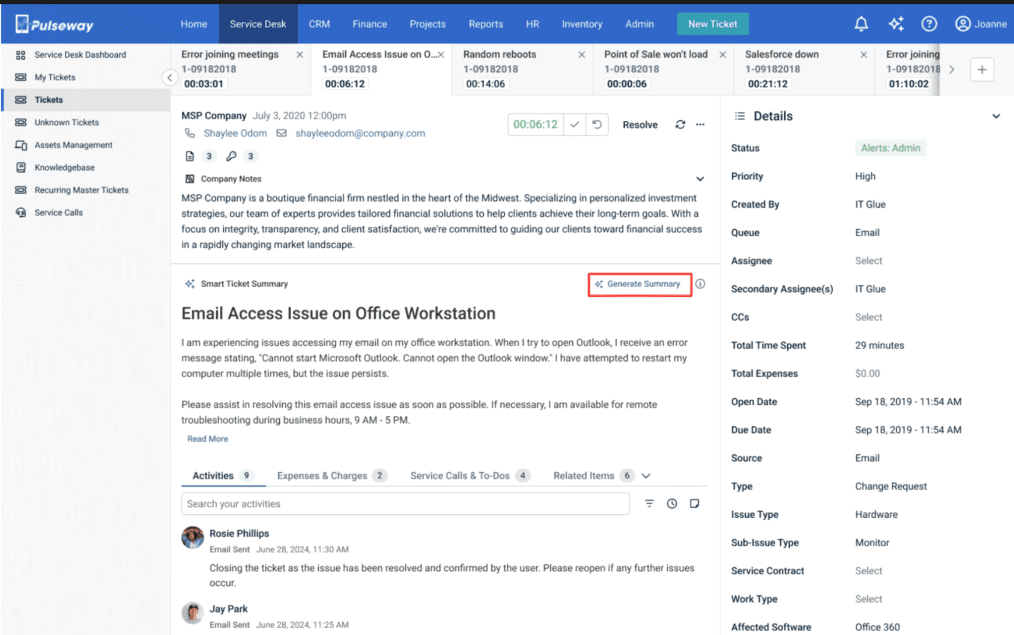Reset the ticket timer
Viewport: 1014px width, 635px height.
(x=597, y=125)
